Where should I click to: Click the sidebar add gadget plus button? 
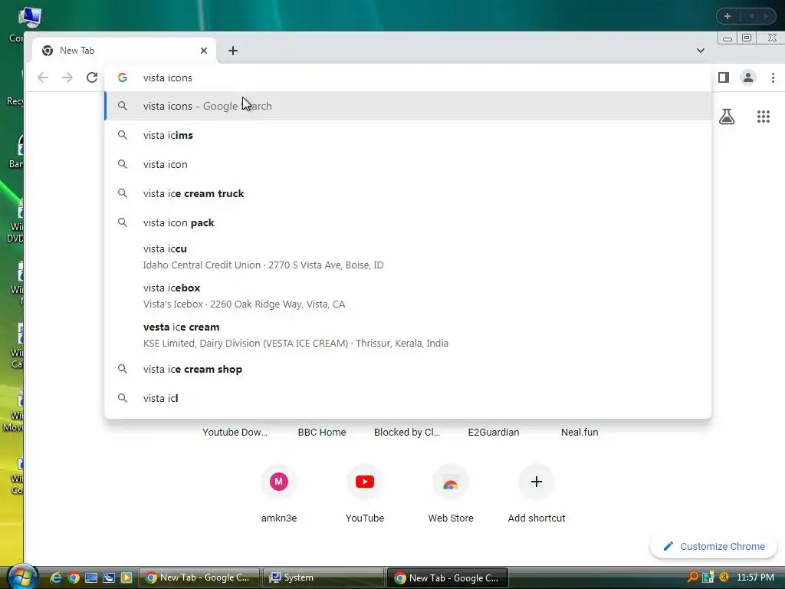728,16
